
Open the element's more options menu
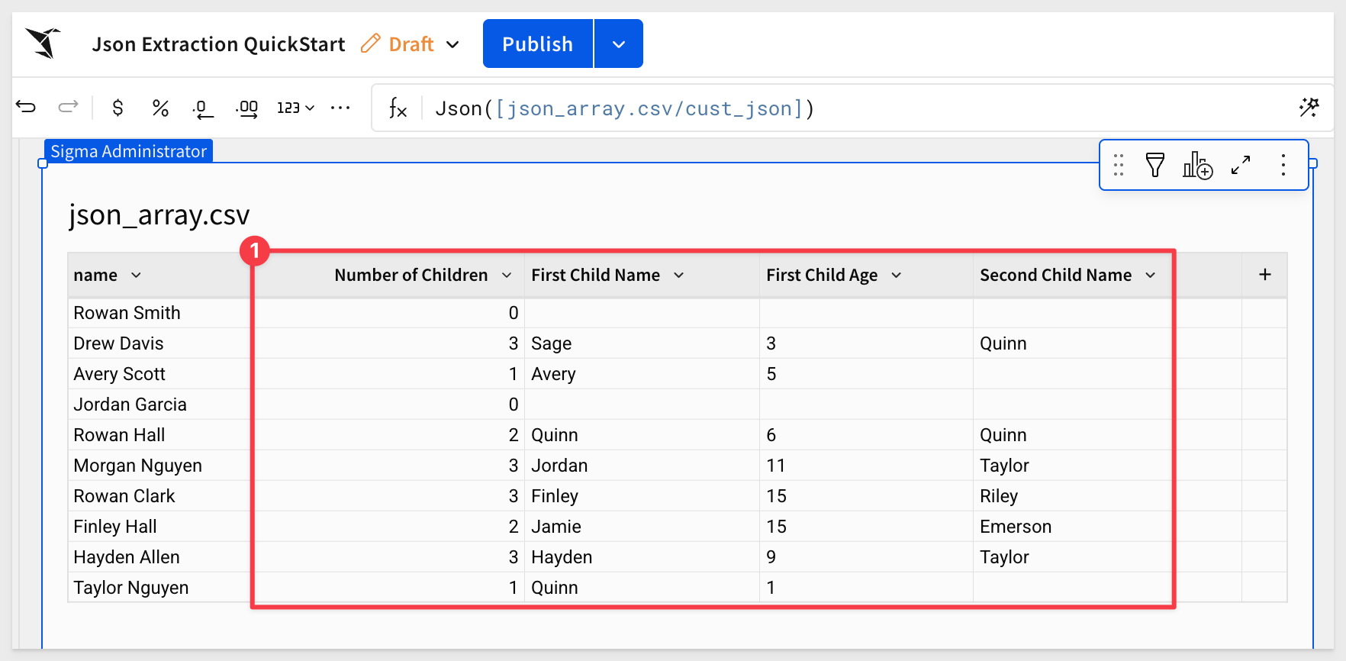(x=1283, y=165)
